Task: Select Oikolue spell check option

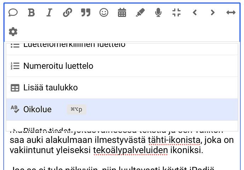Action: pyautogui.click(x=122, y=109)
